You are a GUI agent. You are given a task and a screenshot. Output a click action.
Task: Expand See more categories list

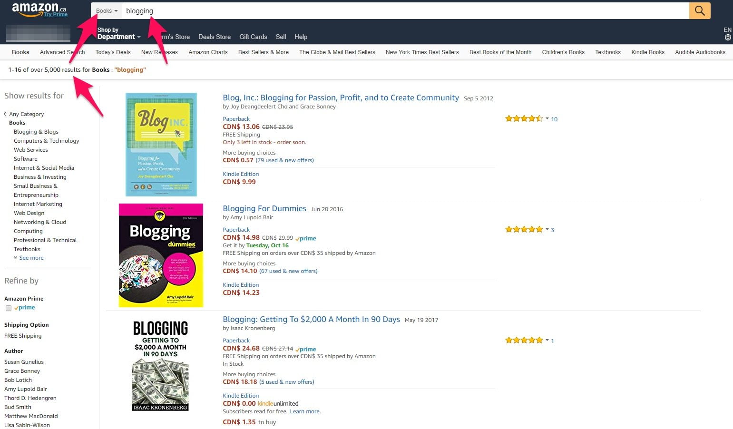tap(29, 258)
